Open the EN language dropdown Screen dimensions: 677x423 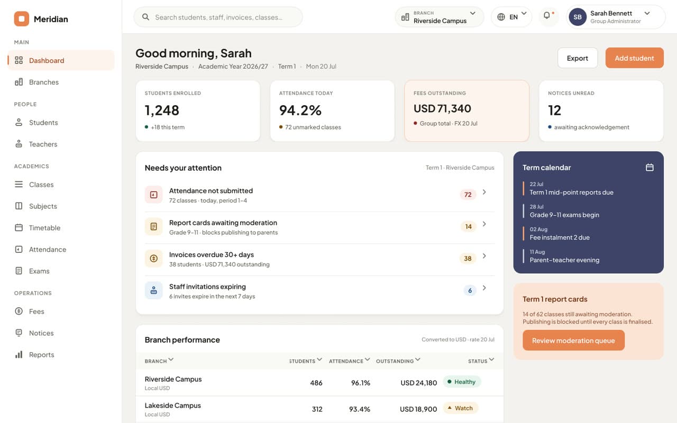click(x=511, y=17)
